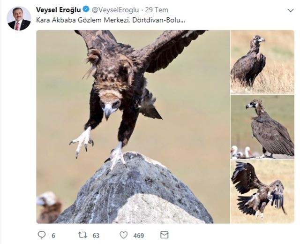This screenshot has height=244, width=300.
Task: Click the reply speech bubble icon
Action: pyautogui.click(x=42, y=235)
